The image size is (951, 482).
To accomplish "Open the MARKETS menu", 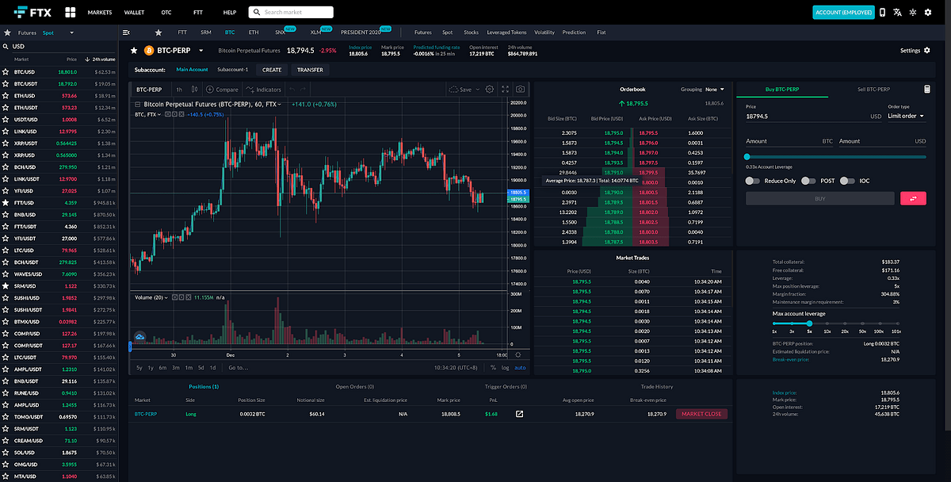I will point(99,13).
